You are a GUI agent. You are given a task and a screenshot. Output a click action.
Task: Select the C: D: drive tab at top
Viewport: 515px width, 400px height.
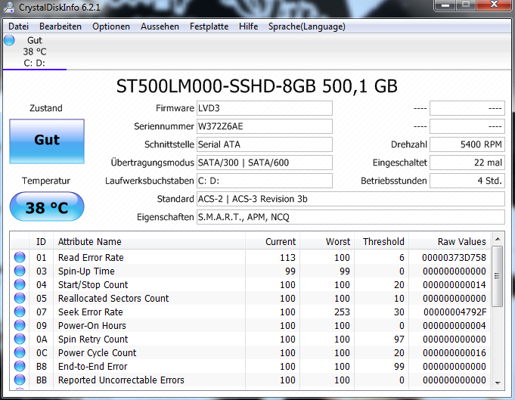pyautogui.click(x=35, y=51)
